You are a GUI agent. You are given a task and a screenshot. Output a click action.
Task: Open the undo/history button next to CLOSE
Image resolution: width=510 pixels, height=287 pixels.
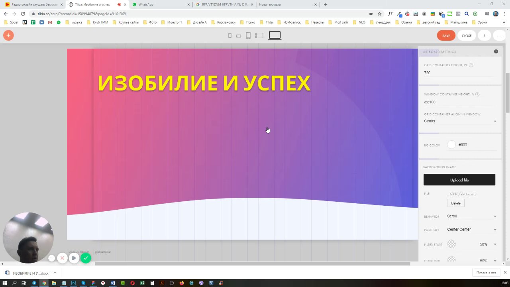[x=484, y=35]
